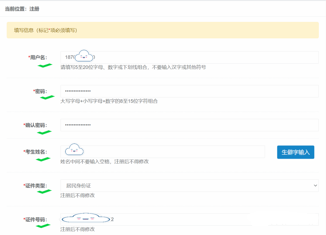Click the yellow 填写信息 notice banner

pos(162,30)
